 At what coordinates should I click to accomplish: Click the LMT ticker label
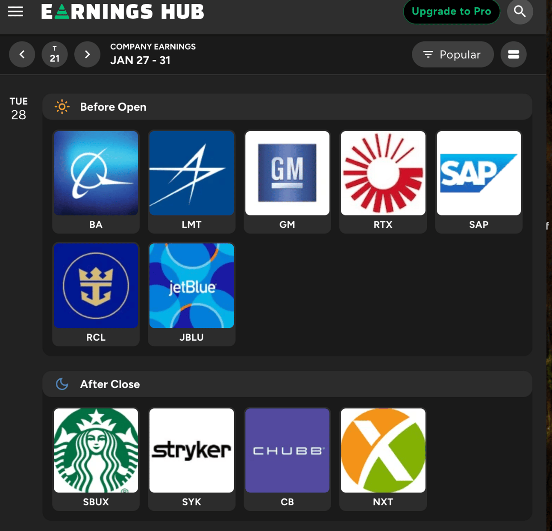point(191,225)
